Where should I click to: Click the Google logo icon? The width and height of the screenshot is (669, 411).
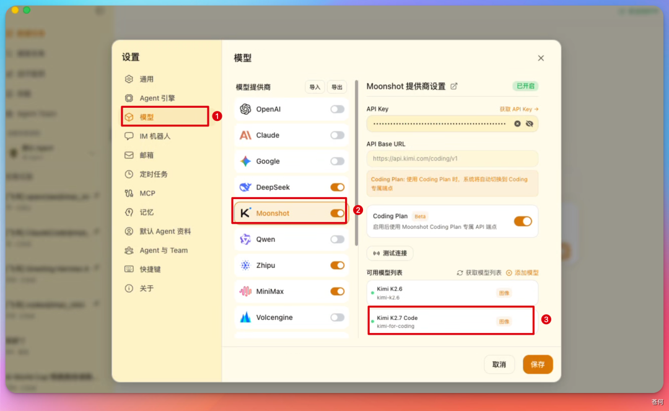click(x=245, y=161)
